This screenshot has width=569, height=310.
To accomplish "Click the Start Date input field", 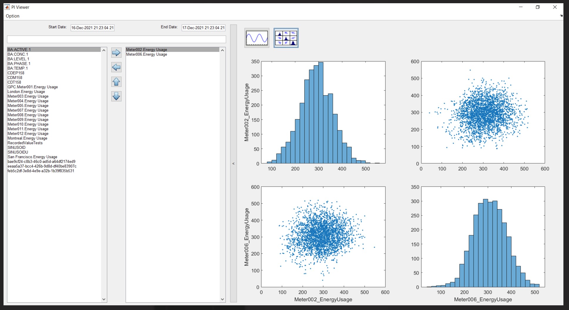I will [x=92, y=28].
